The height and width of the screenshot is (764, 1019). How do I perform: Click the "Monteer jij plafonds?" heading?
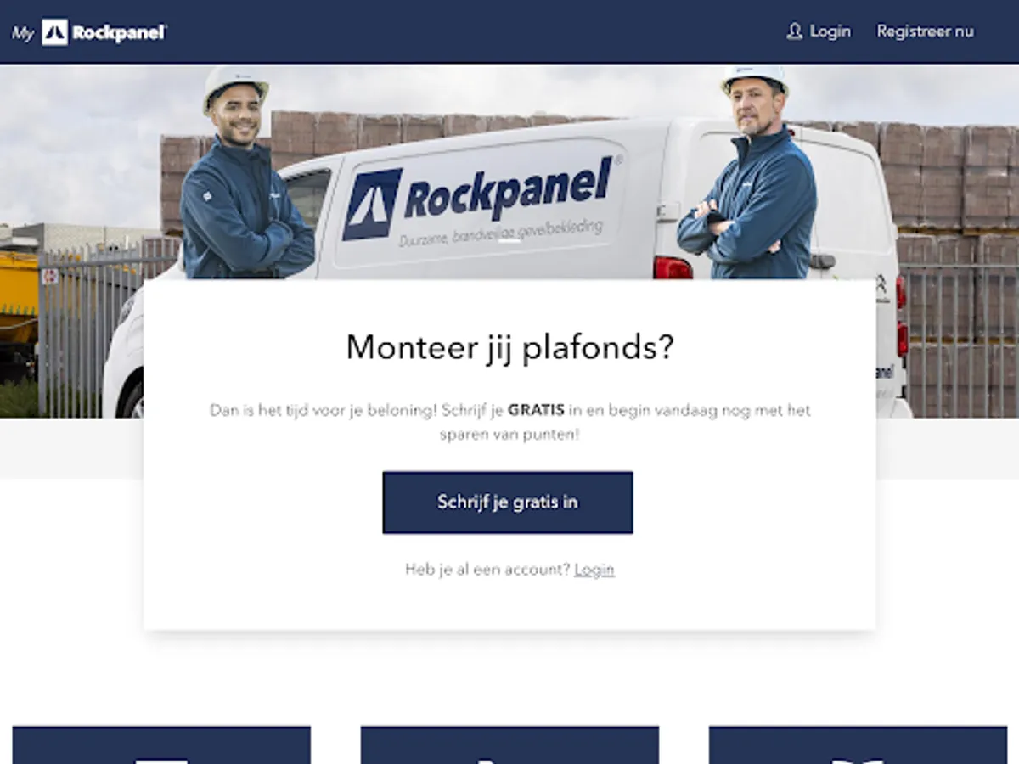[509, 347]
